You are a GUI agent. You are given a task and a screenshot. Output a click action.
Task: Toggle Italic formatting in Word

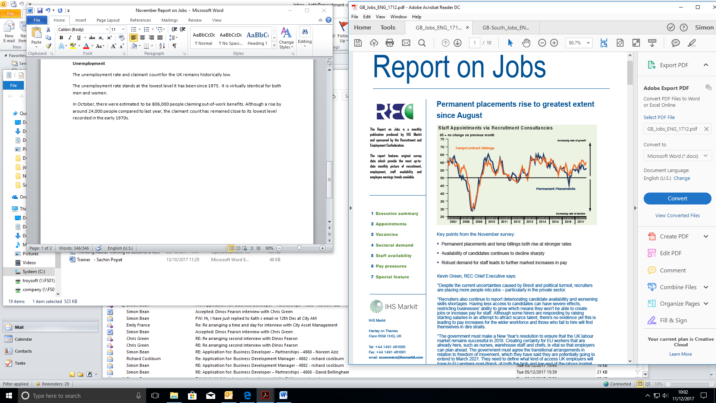[70, 38]
